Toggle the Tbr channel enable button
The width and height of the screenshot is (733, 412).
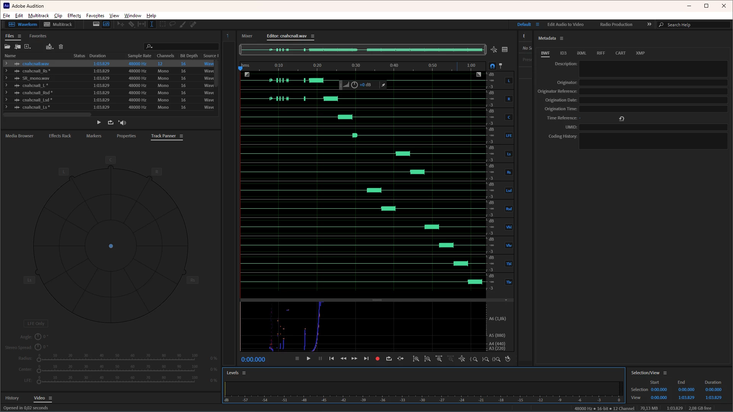[x=509, y=282]
